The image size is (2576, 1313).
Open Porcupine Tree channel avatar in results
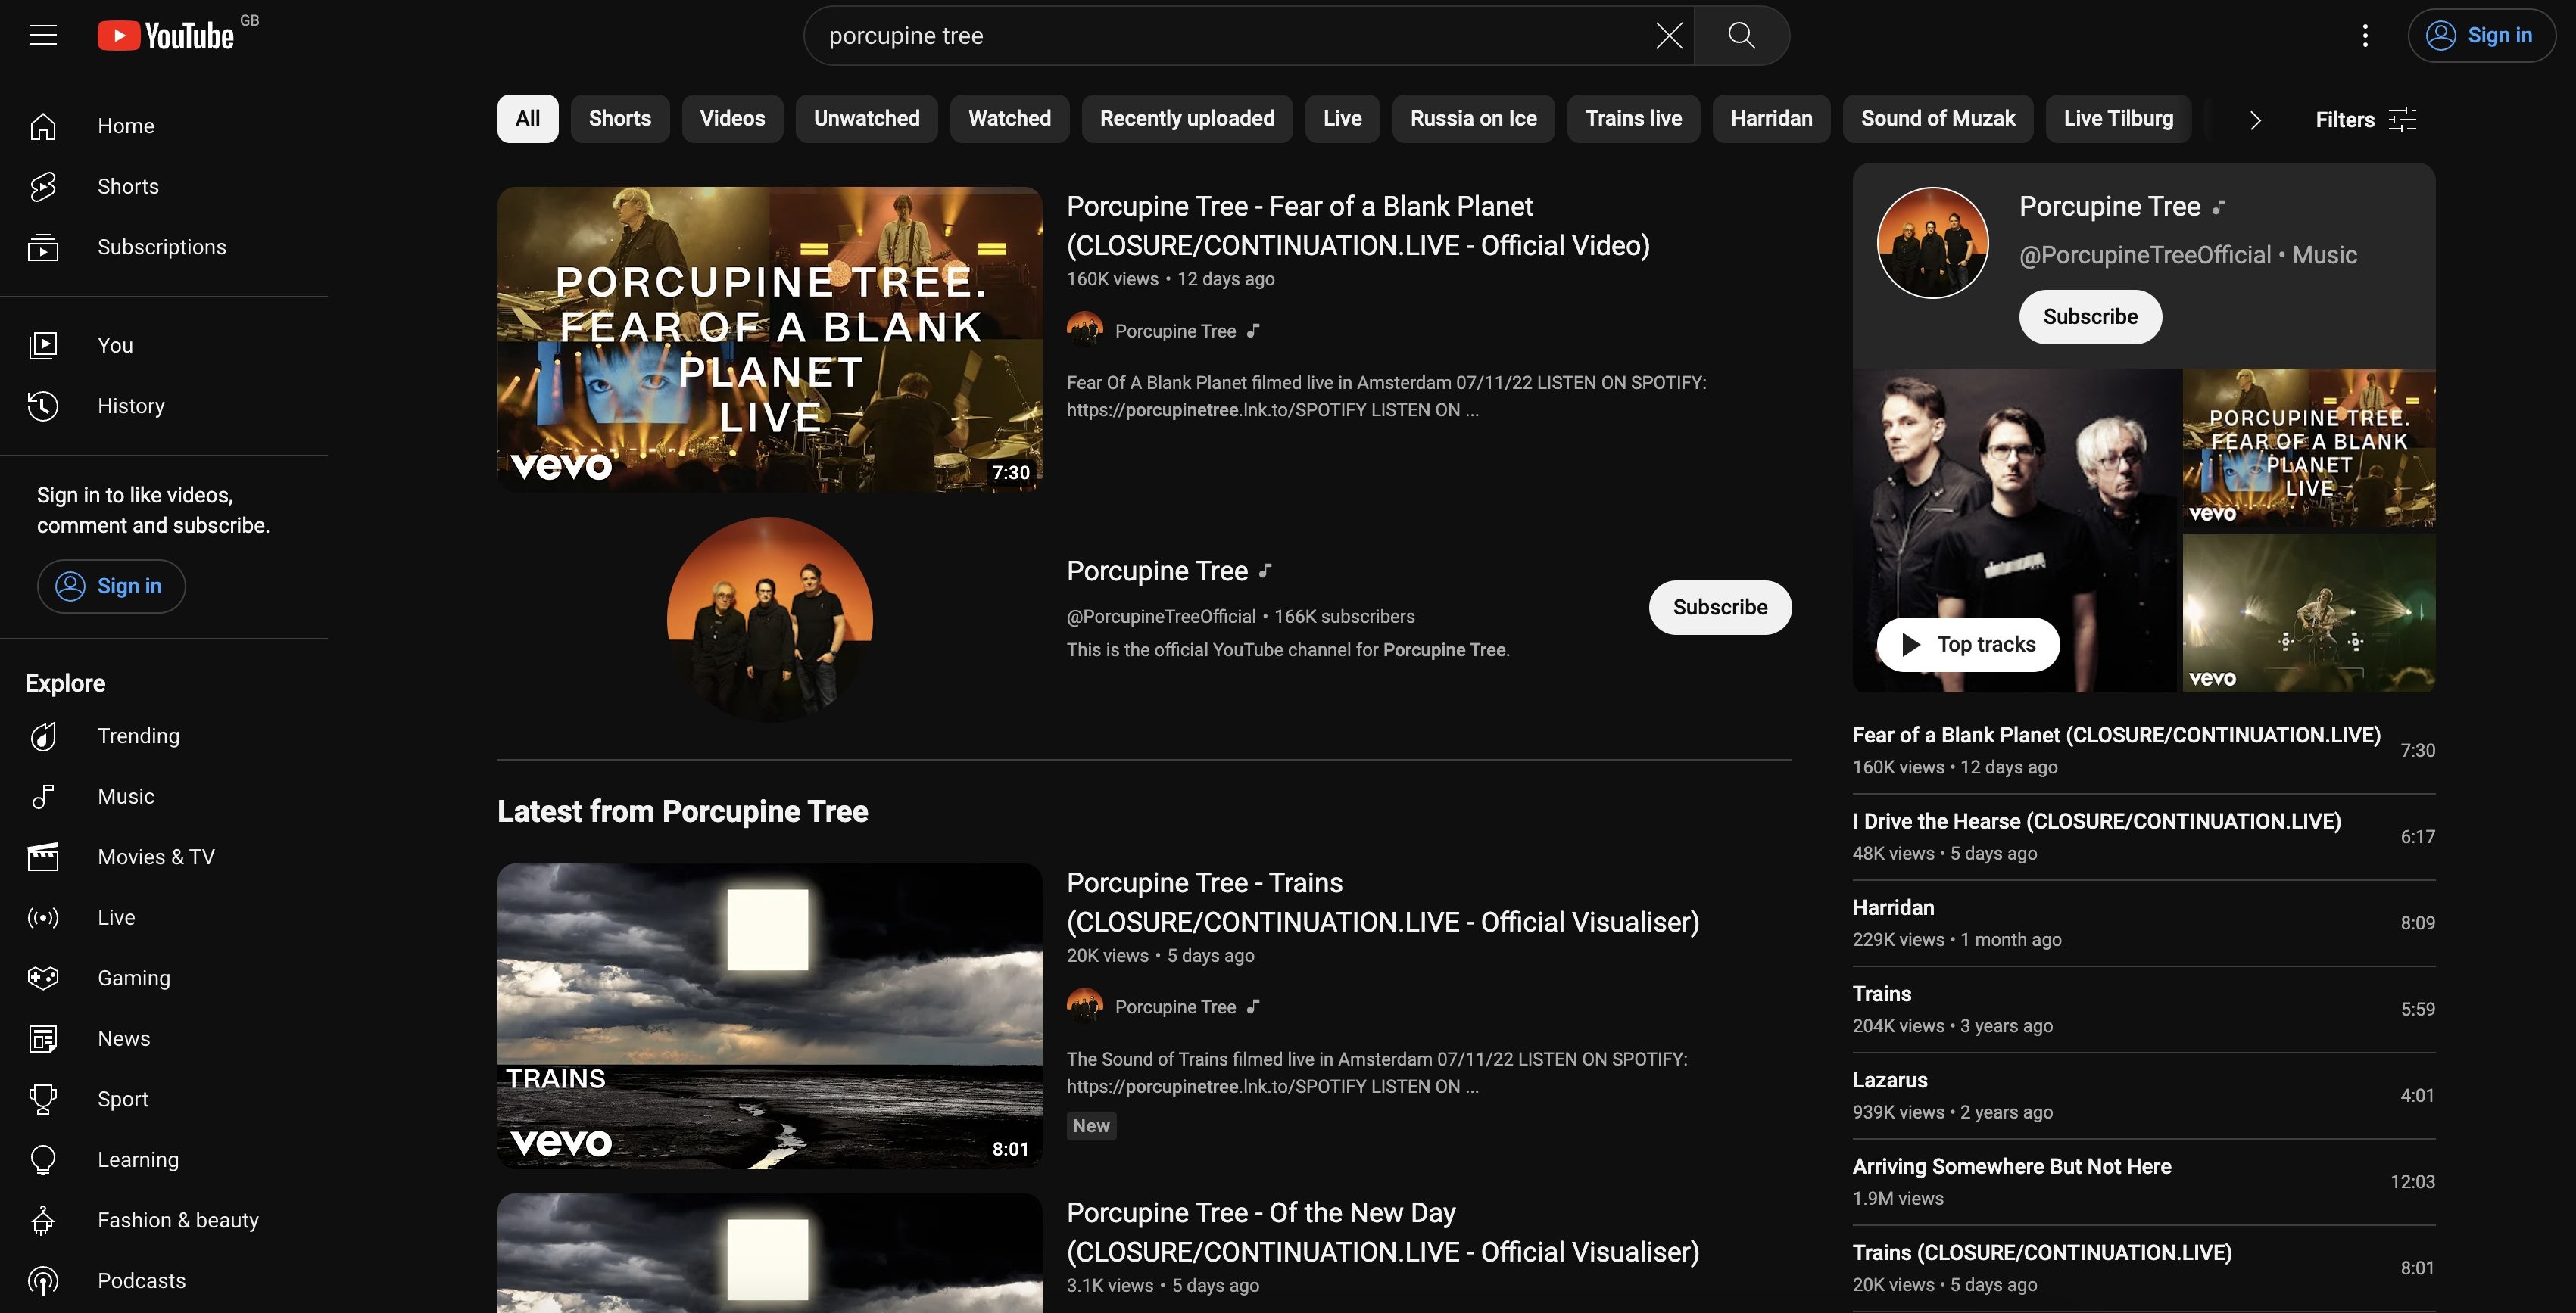(769, 620)
